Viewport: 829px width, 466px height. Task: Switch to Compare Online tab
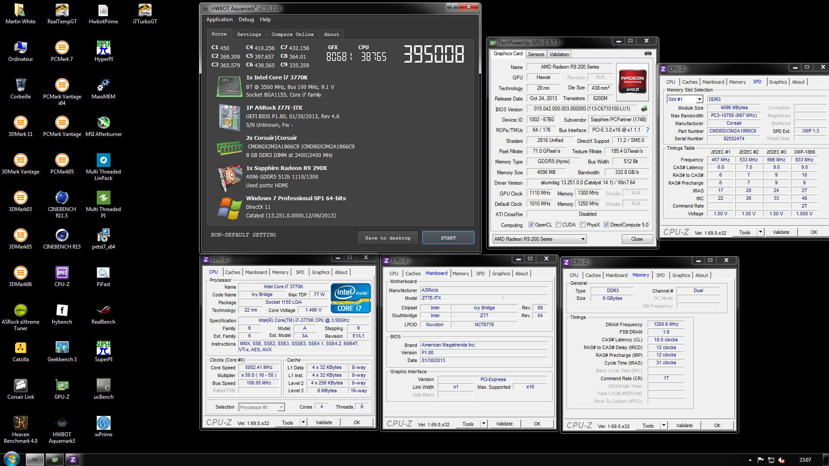[x=293, y=34]
